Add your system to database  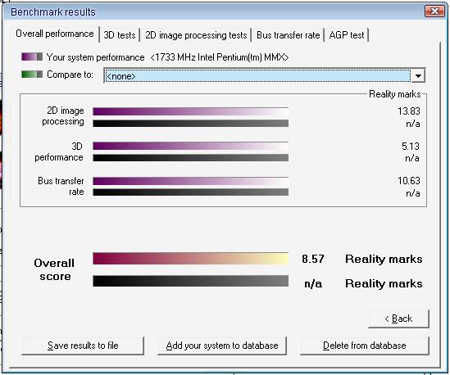pyautogui.click(x=222, y=346)
